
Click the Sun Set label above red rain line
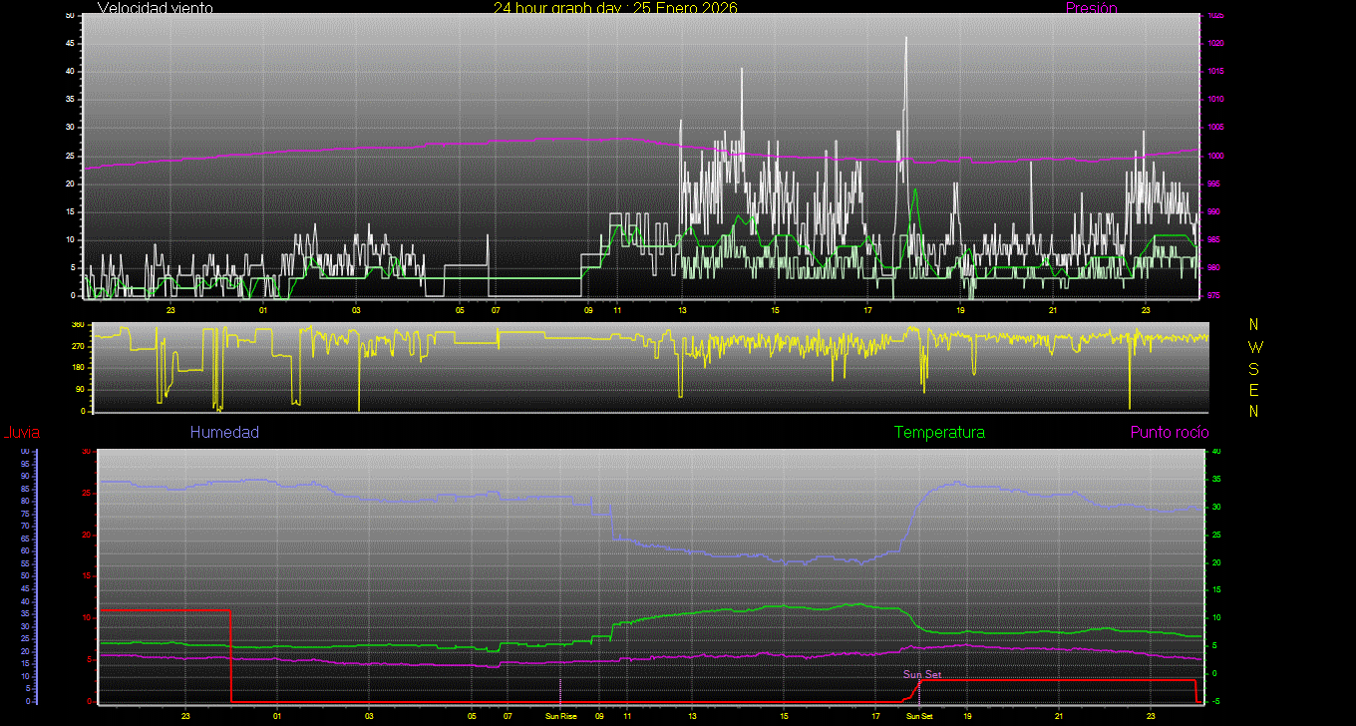(922, 674)
